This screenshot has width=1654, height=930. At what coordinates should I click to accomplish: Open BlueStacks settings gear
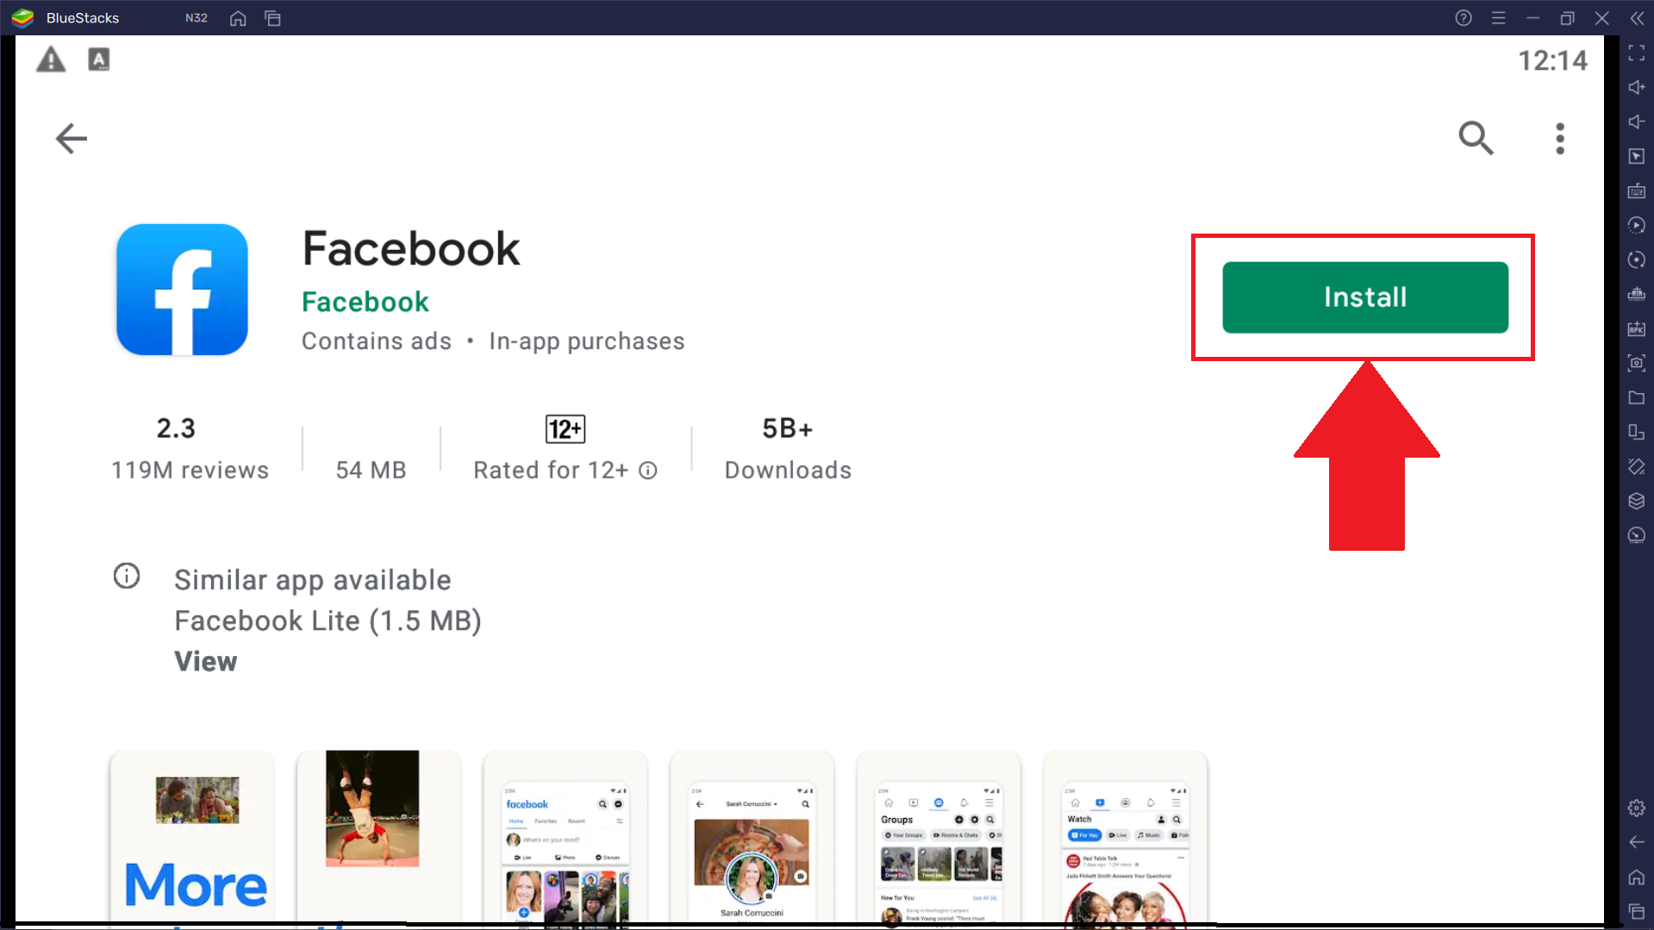1637,808
